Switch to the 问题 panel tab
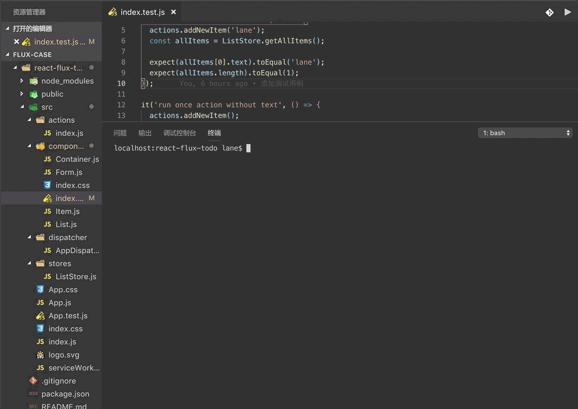578x409 pixels. (x=120, y=133)
